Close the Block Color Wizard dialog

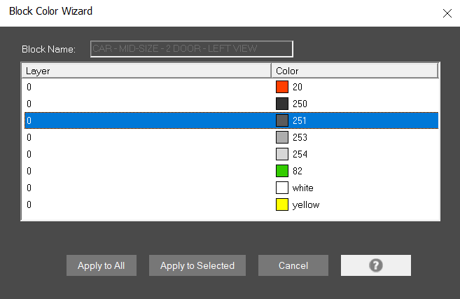(x=447, y=12)
